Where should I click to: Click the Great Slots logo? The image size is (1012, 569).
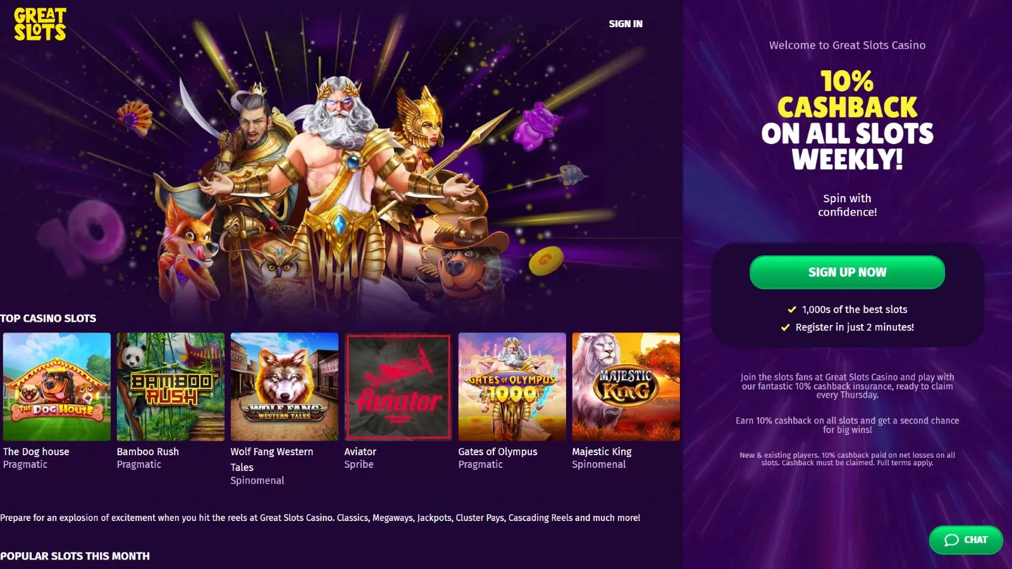[40, 24]
